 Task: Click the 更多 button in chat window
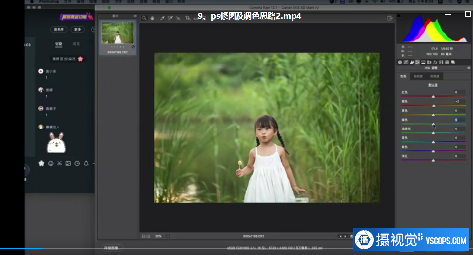pyautogui.click(x=78, y=29)
